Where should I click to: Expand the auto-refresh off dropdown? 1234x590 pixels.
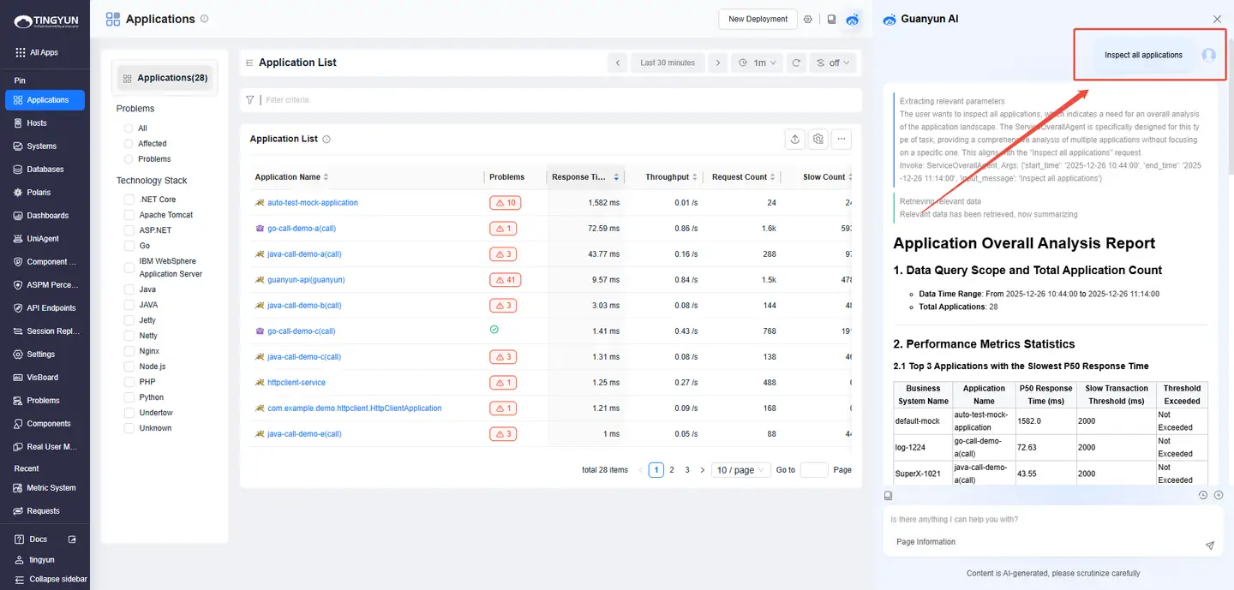tap(834, 63)
